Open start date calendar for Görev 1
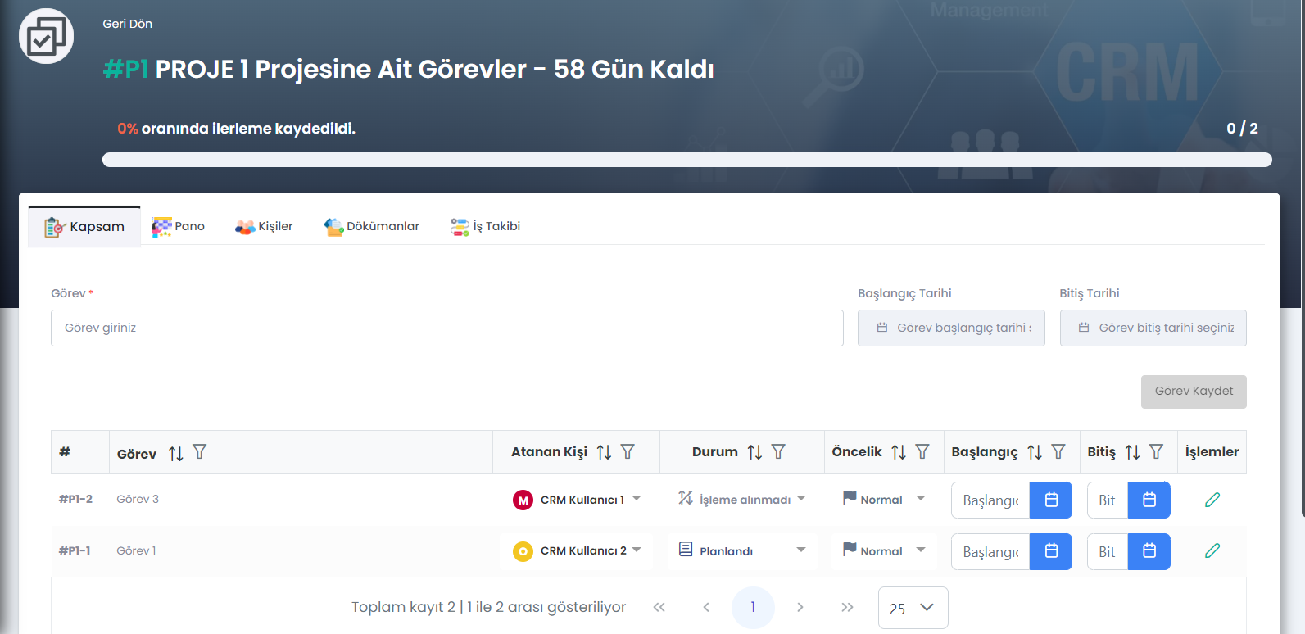This screenshot has height=634, width=1305. (x=1051, y=551)
